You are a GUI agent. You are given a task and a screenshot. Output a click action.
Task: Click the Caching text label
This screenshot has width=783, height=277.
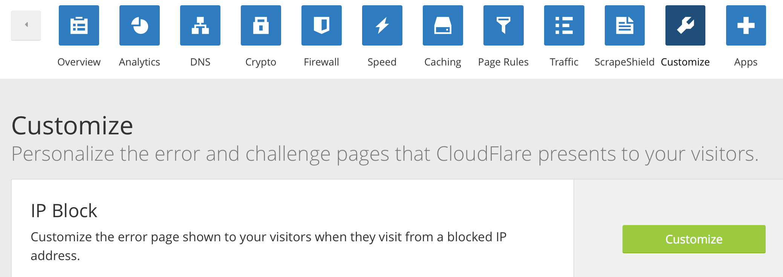coord(443,62)
